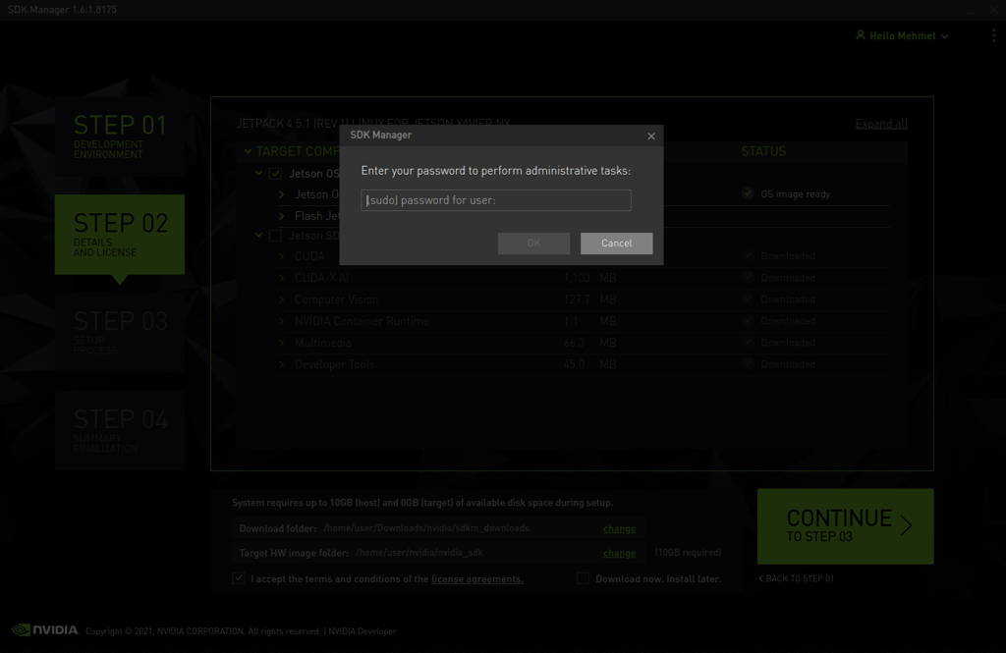The height and width of the screenshot is (653, 1006).
Task: Go to Step 01 Development Environment
Action: tap(120, 136)
